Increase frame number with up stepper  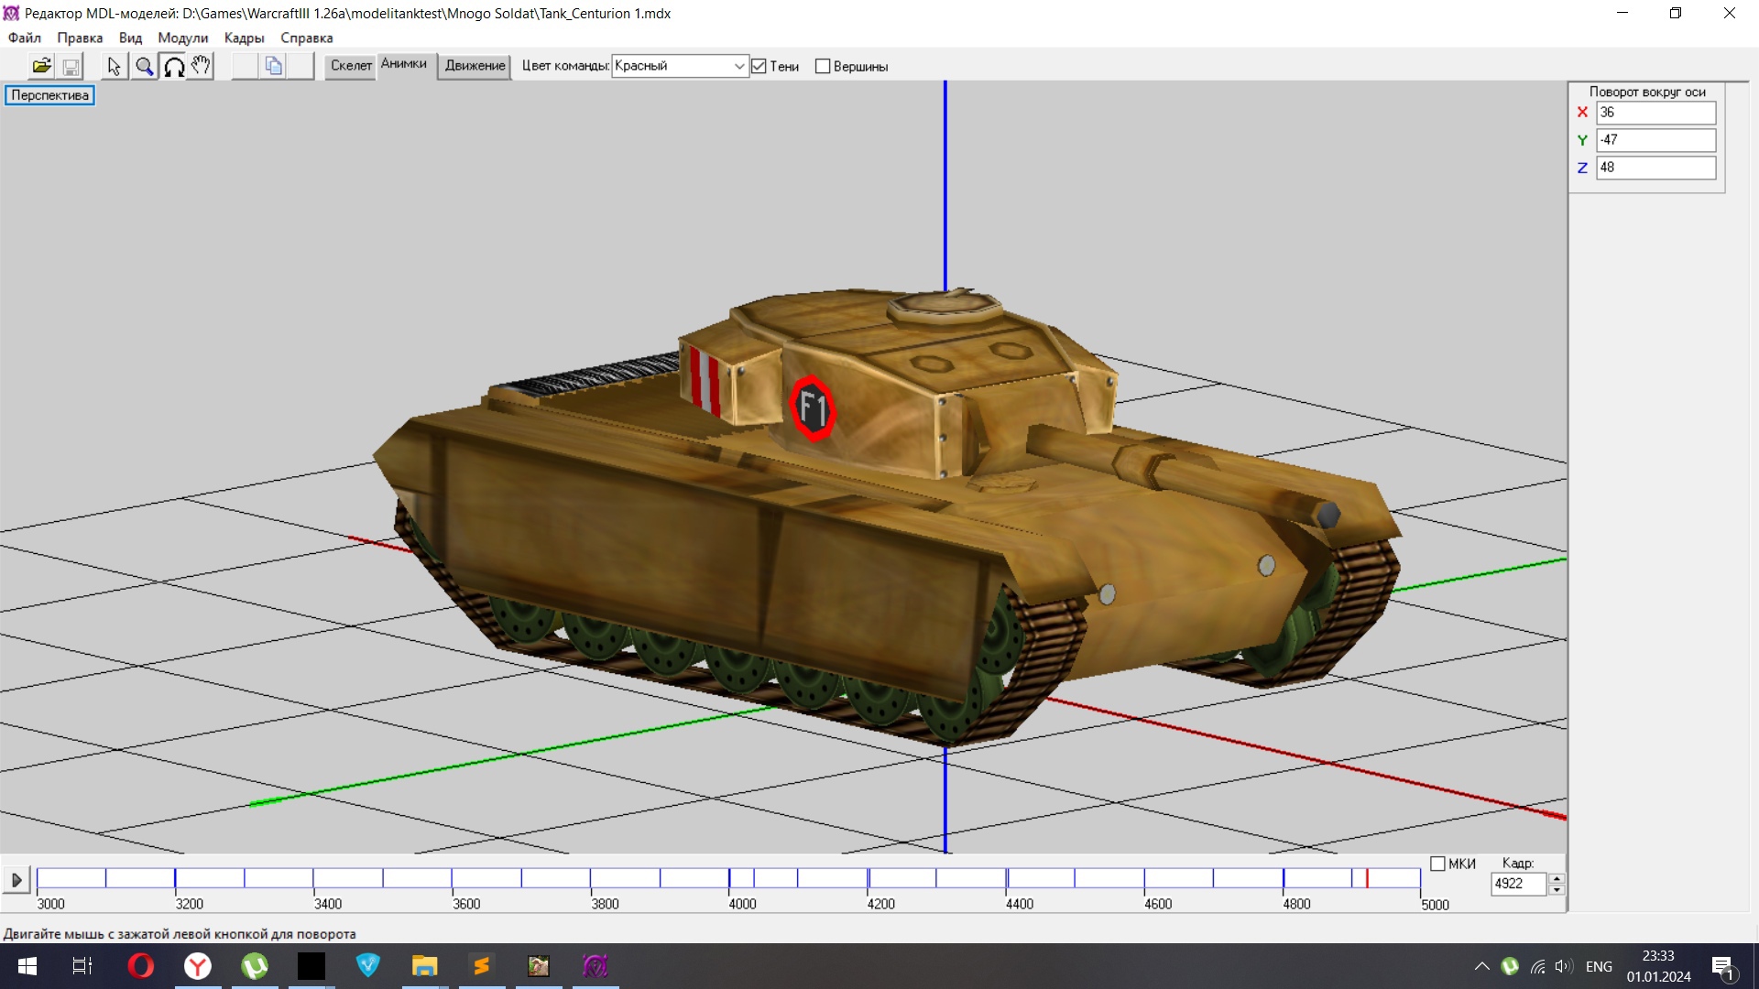tap(1557, 878)
